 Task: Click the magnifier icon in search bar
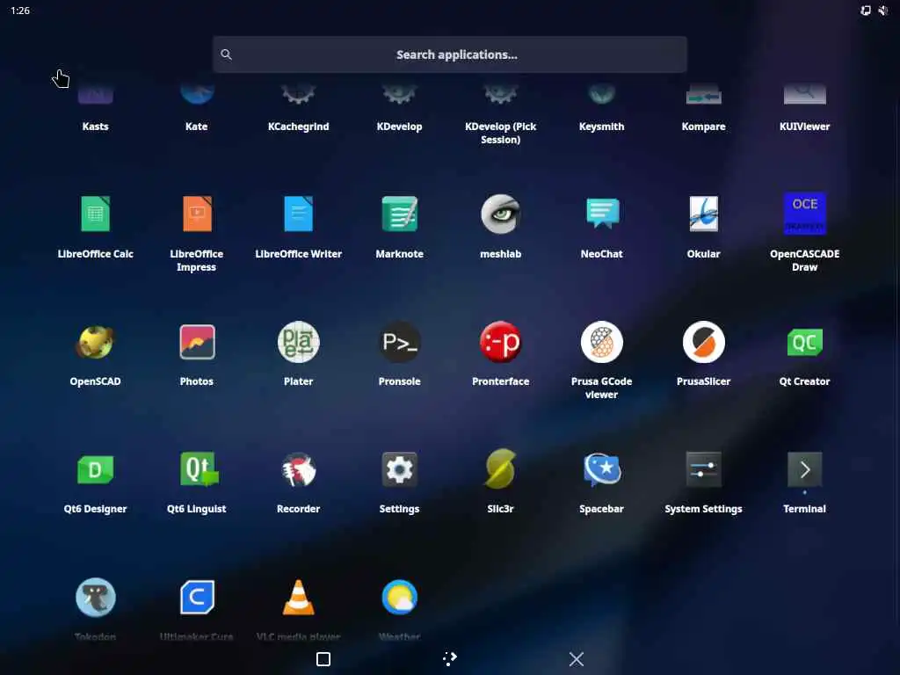point(226,54)
